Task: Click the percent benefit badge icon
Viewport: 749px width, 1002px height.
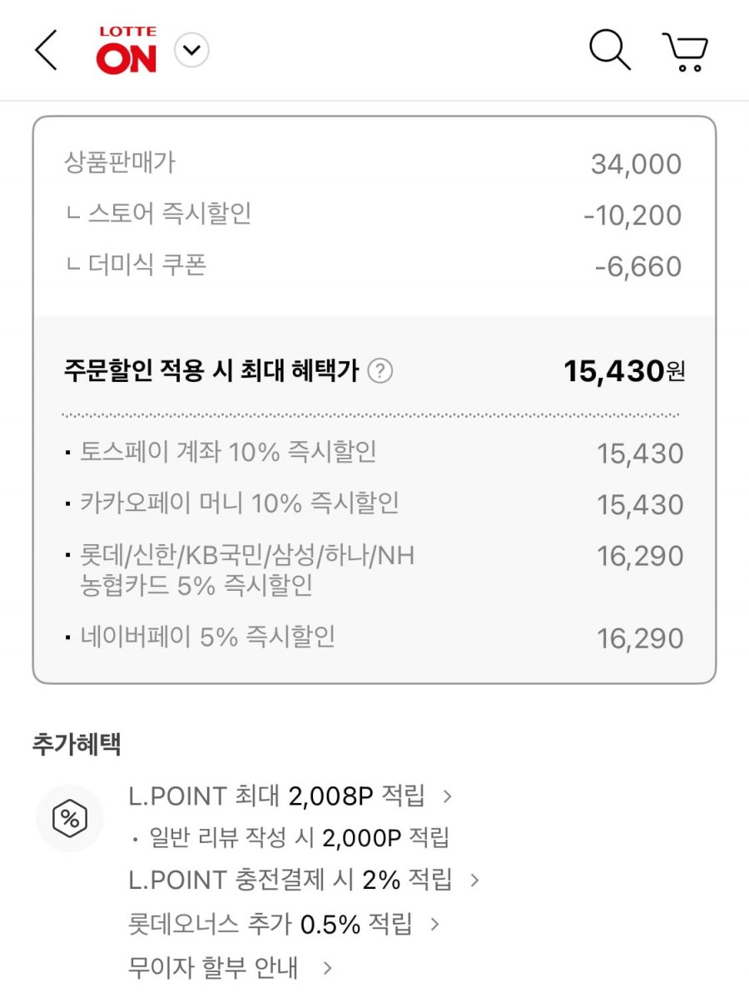Action: click(x=70, y=819)
